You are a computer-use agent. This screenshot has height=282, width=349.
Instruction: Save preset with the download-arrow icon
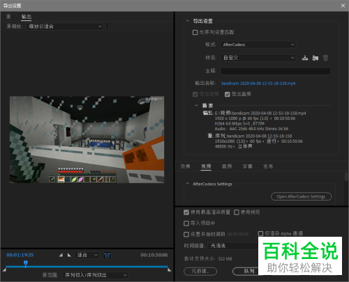coord(305,58)
